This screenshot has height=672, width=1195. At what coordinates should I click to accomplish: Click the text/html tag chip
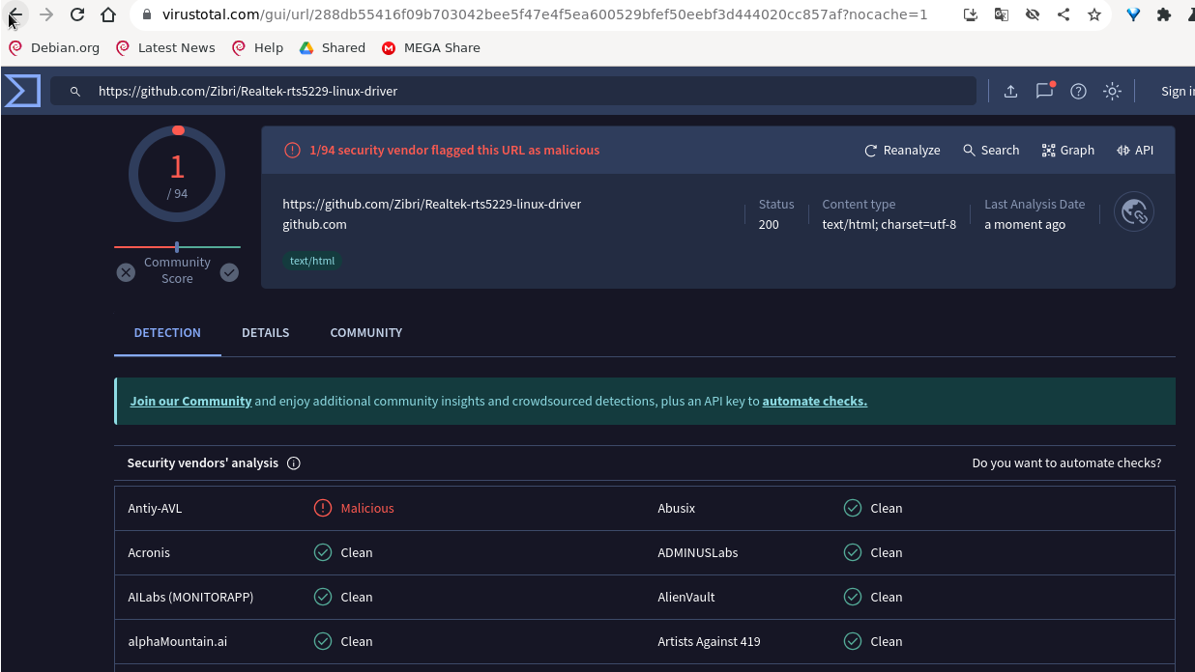(312, 261)
